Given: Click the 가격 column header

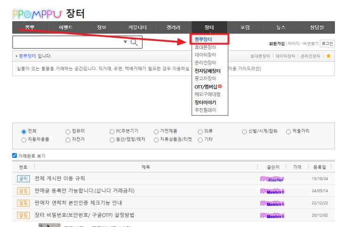Looking at the screenshot, I should (297, 167).
